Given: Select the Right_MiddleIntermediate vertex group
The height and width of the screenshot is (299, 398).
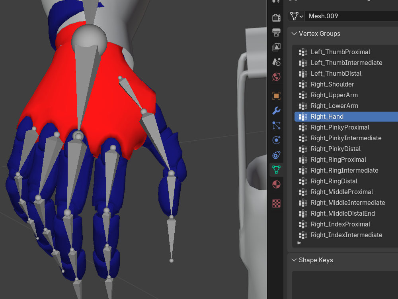Looking at the screenshot, I should [x=346, y=203].
